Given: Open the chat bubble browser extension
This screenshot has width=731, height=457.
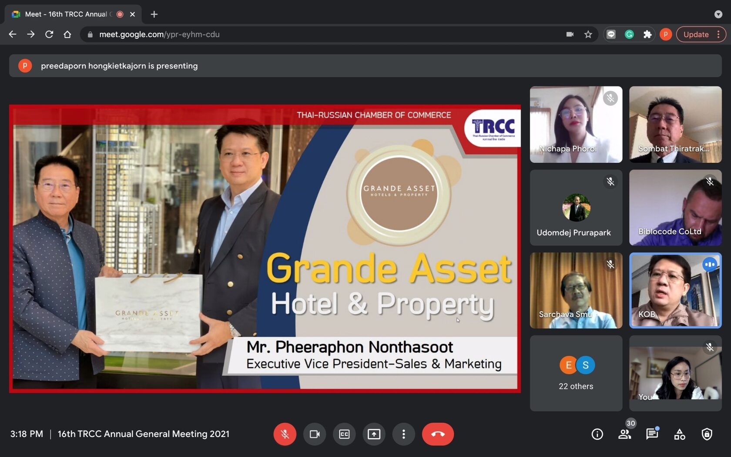Looking at the screenshot, I should [x=611, y=34].
